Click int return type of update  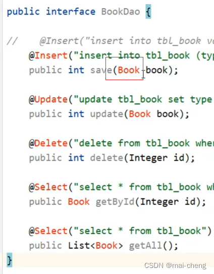76,114
